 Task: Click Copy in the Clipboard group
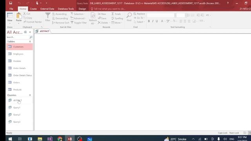tap(28, 18)
